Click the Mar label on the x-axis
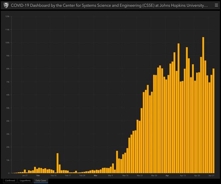221x184 pixels. 96,175
